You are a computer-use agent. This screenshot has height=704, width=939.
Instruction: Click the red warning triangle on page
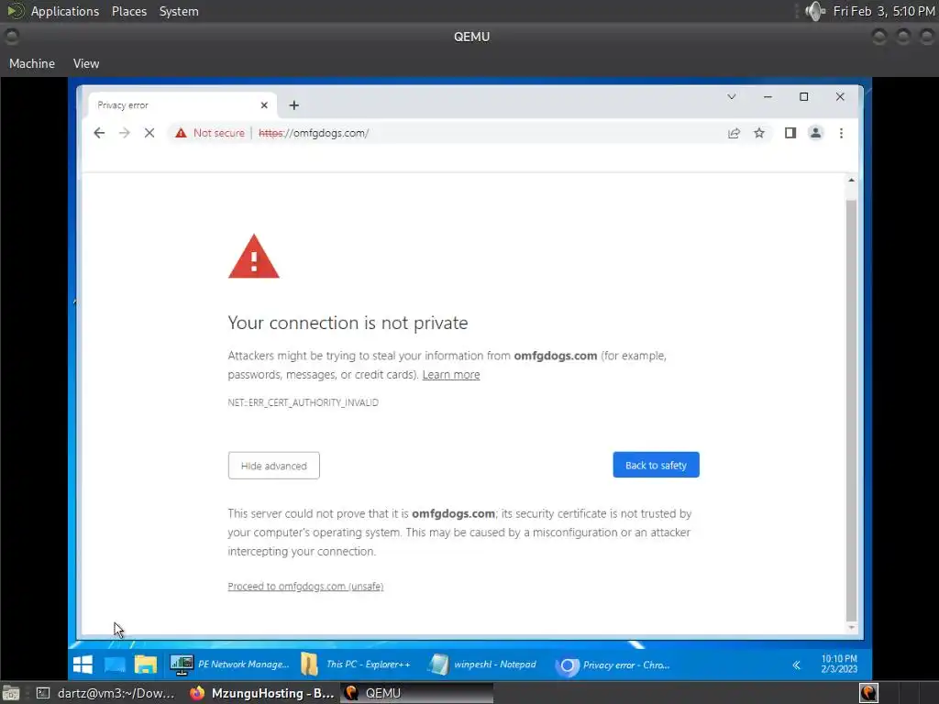254,258
